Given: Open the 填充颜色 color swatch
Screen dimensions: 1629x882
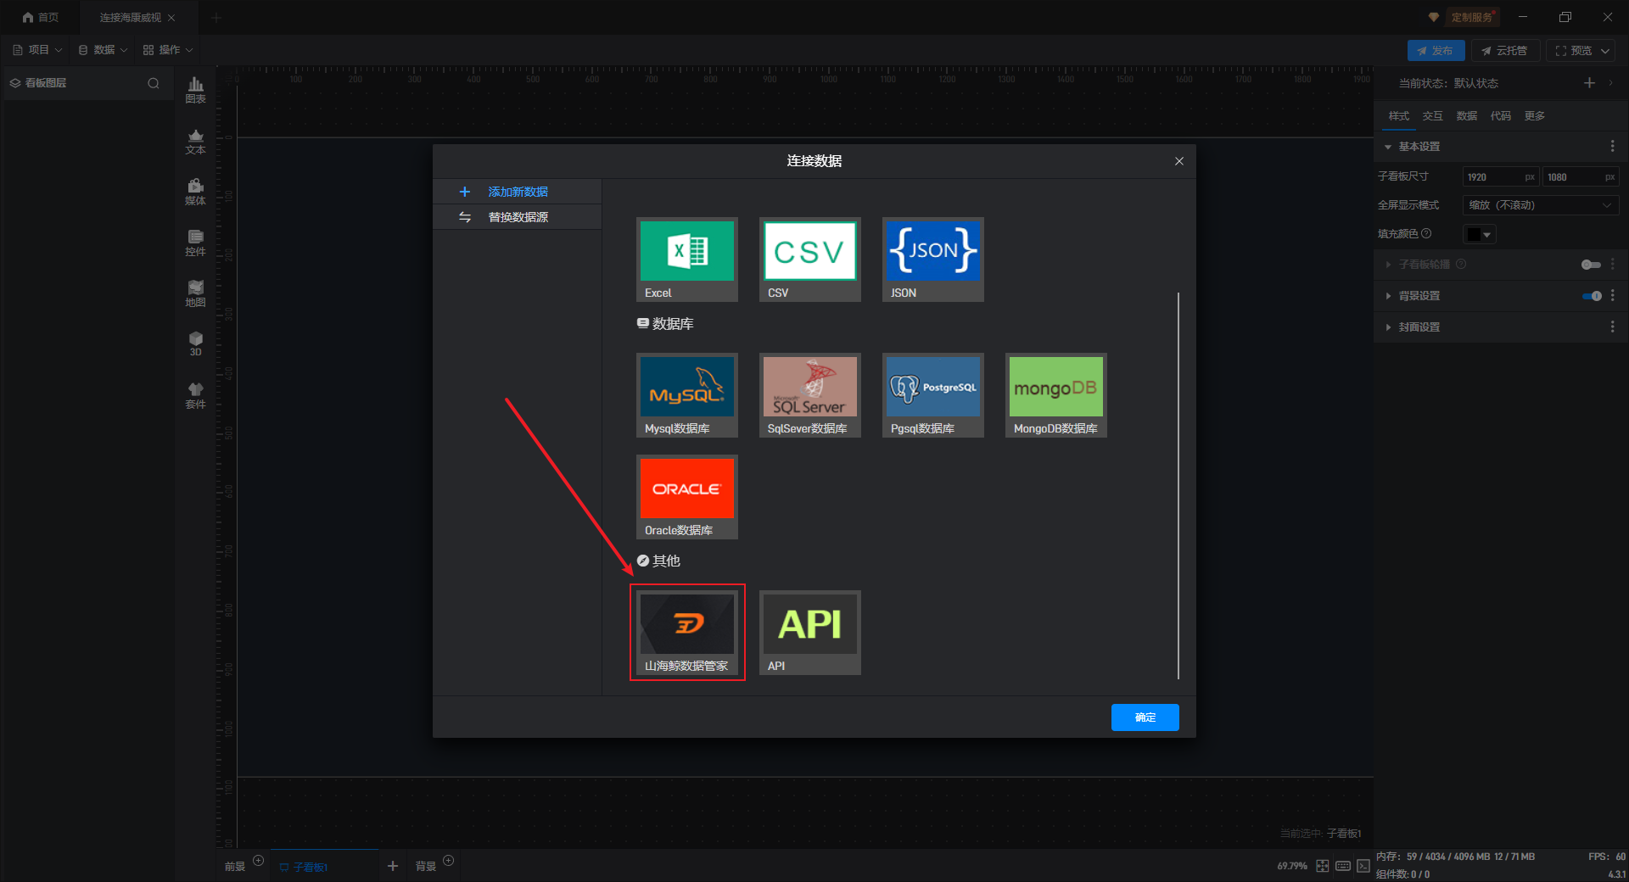Looking at the screenshot, I should 1479,234.
